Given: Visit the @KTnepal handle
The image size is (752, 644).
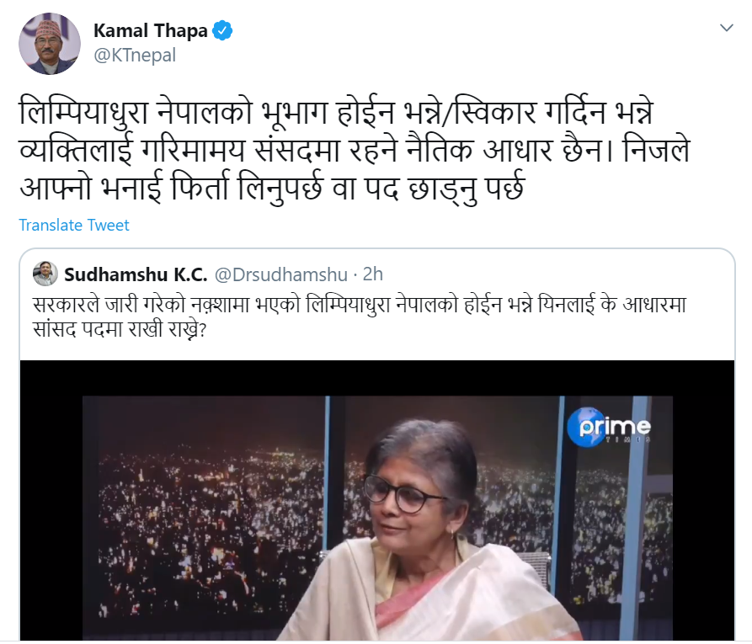Looking at the screenshot, I should click(x=135, y=56).
